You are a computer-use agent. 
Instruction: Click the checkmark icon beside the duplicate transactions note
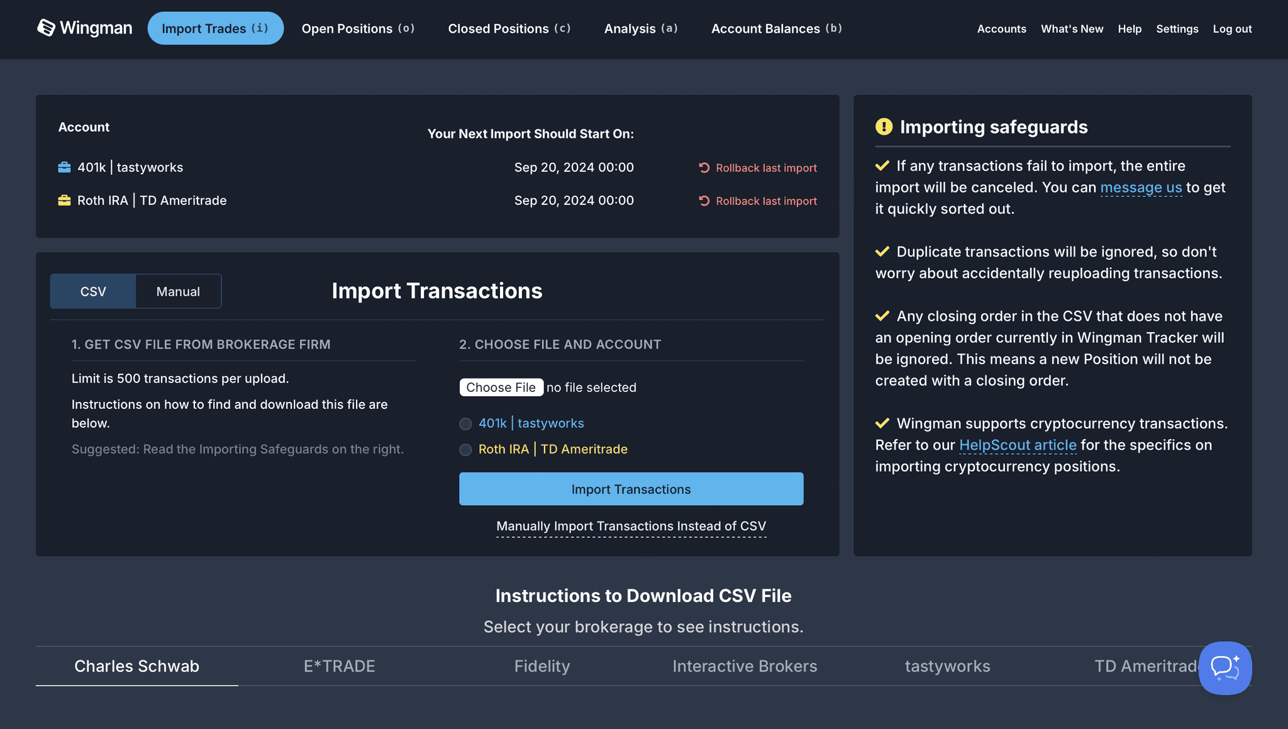[882, 251]
